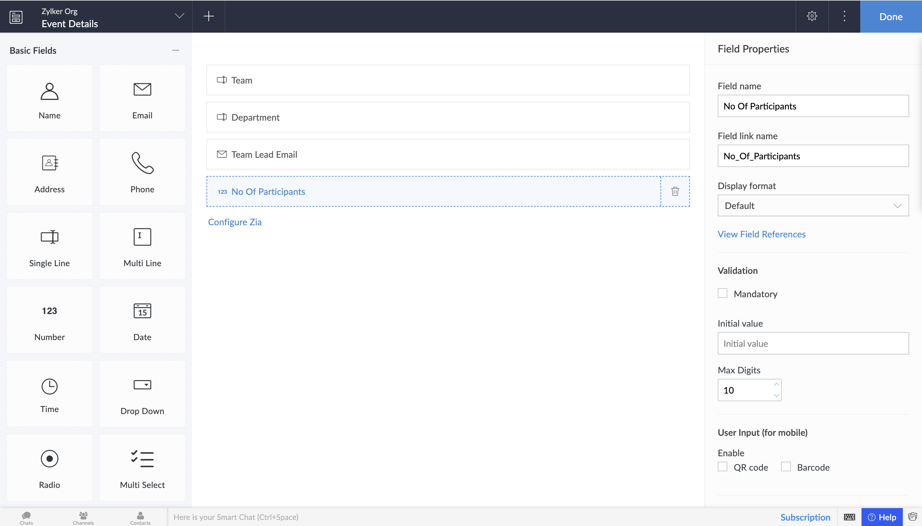Choose the Address field icon
Screen dimensions: 922x526
coord(50,163)
